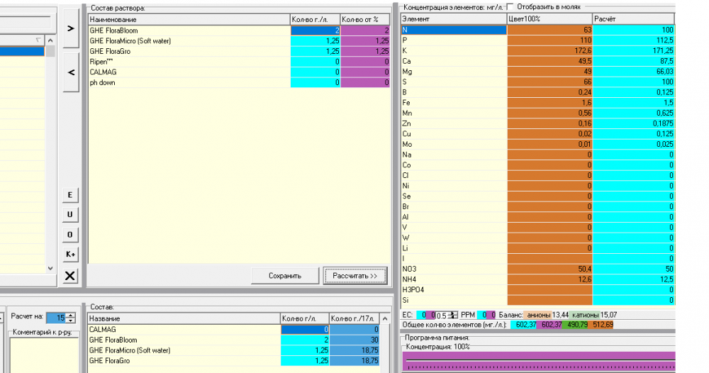
Task: Click the "Расчет на" spinner arrows
Action: (70, 318)
